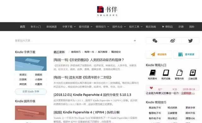Open the 推送电子书 tip link
This screenshot has height=123, width=202.
pos(155,108)
